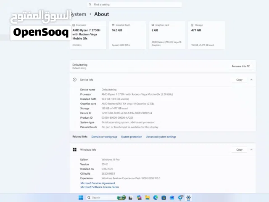Open Advanced system settings link
Viewport: 269px width, 202px height.
161,137
